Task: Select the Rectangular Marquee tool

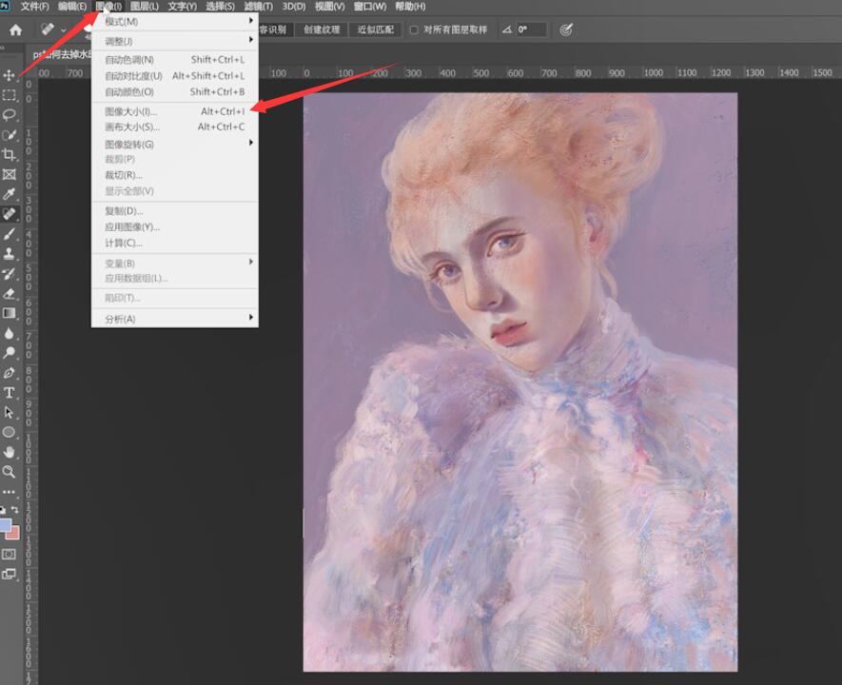Action: click(10, 95)
